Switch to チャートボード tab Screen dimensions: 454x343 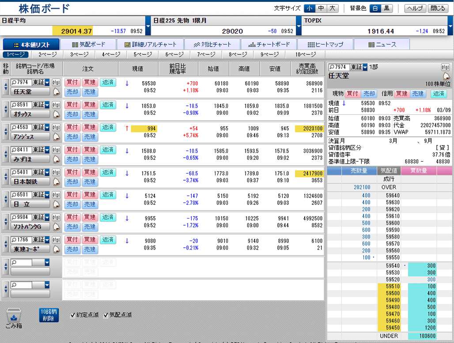click(269, 45)
